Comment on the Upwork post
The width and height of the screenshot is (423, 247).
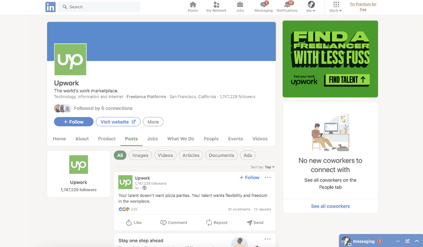pos(174,223)
